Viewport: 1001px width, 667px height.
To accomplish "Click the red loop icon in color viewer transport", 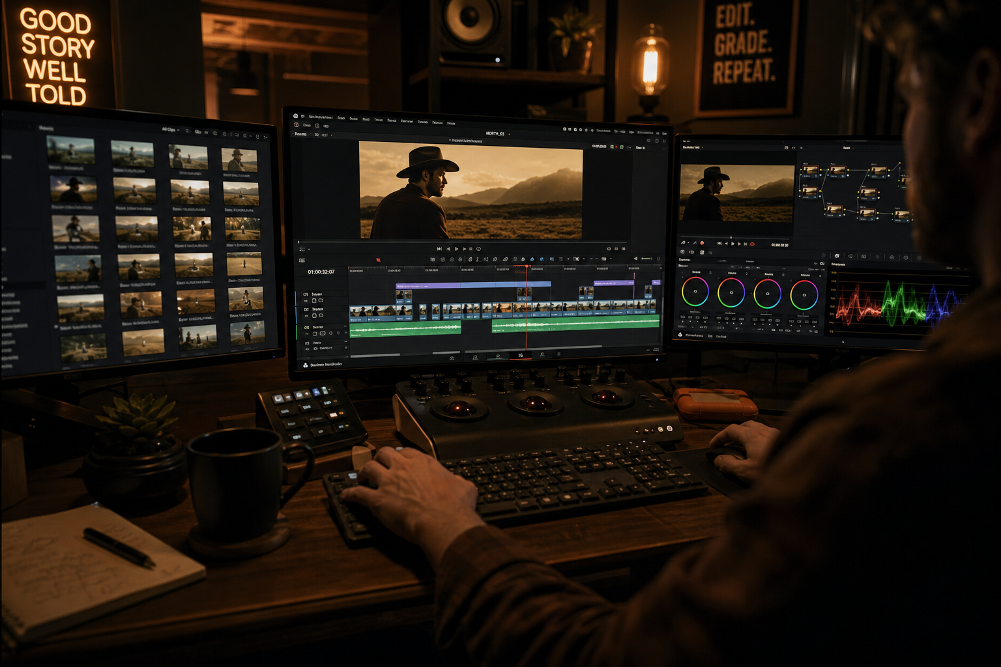I will click(752, 244).
